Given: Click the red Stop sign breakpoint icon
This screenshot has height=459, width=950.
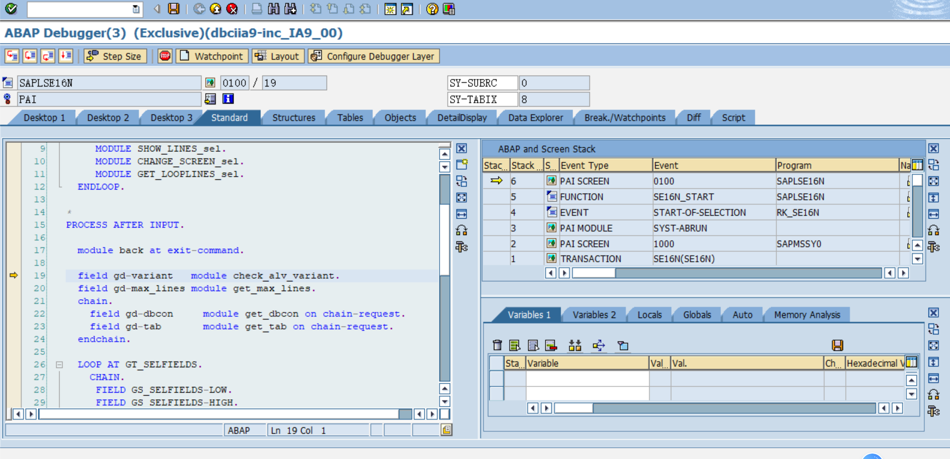Looking at the screenshot, I should tap(165, 56).
